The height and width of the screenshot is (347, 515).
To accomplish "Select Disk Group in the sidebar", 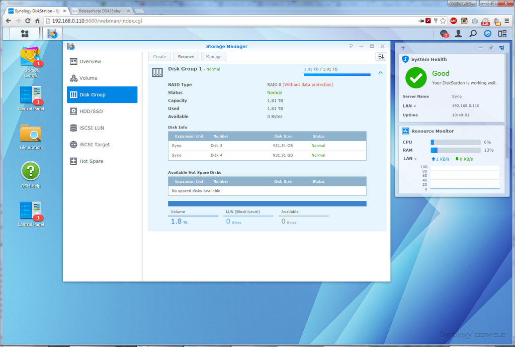I will coord(102,95).
